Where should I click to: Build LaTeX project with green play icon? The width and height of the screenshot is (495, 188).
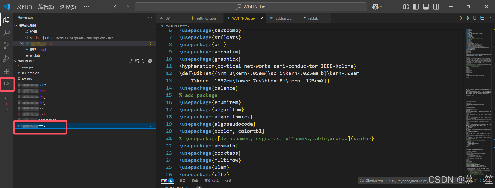click(468, 18)
